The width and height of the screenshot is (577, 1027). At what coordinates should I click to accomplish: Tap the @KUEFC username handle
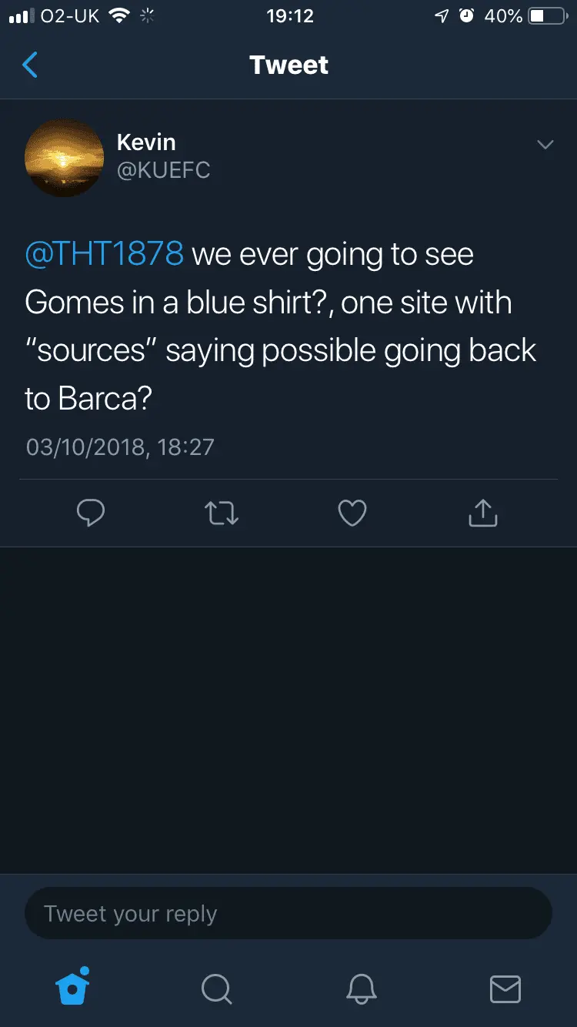pos(163,170)
